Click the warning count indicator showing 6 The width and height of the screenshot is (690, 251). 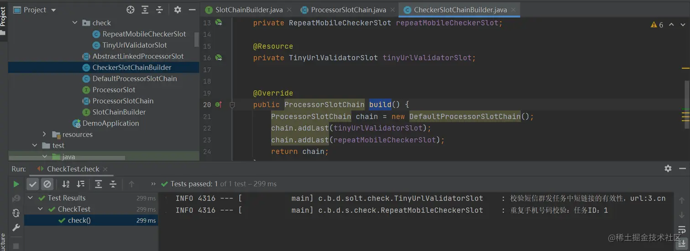pyautogui.click(x=657, y=25)
